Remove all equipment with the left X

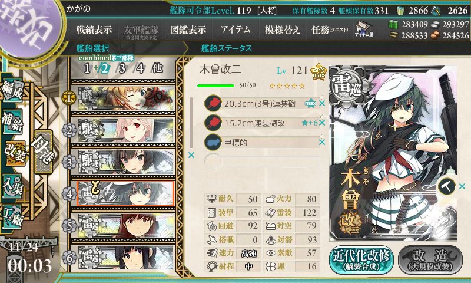191,155
